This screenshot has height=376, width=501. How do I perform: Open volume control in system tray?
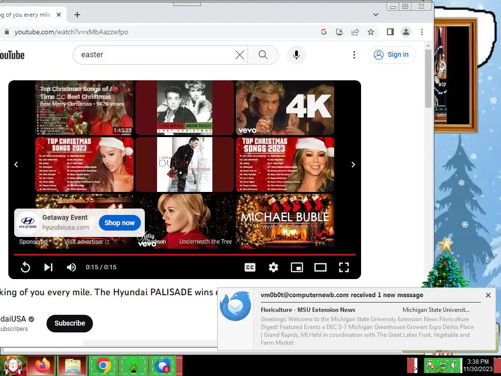tap(454, 365)
